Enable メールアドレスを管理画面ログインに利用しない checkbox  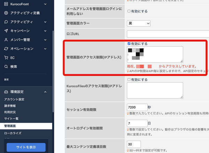coord(129,11)
